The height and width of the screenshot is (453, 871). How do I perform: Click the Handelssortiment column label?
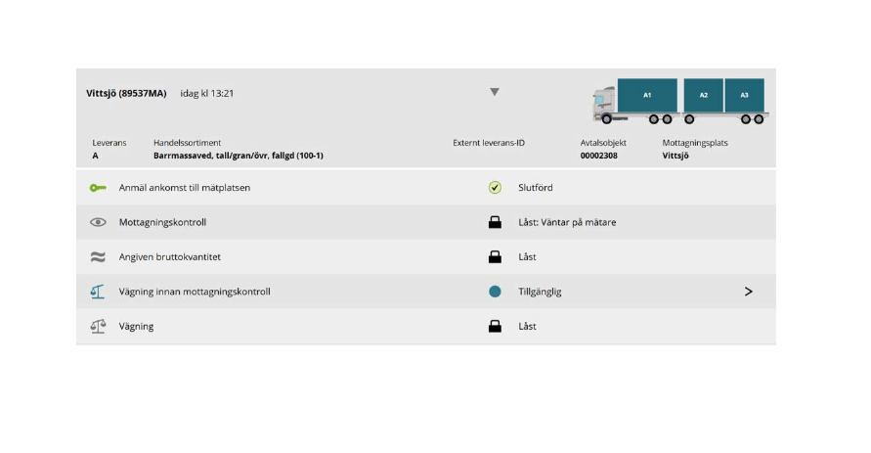point(187,143)
